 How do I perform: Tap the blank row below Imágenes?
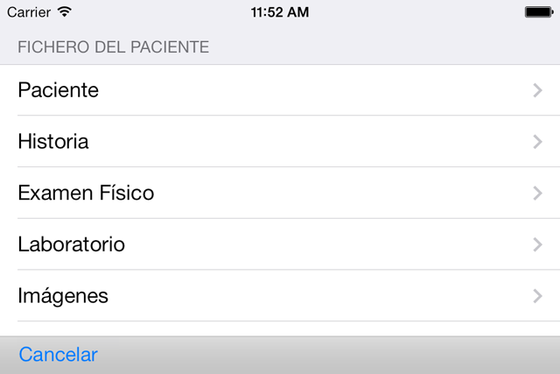pos(280,328)
